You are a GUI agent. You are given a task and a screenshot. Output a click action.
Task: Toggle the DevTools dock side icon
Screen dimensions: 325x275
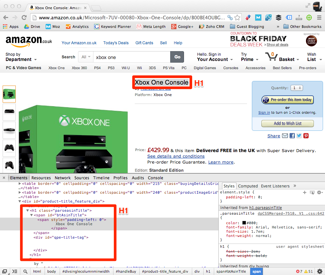click(5, 271)
